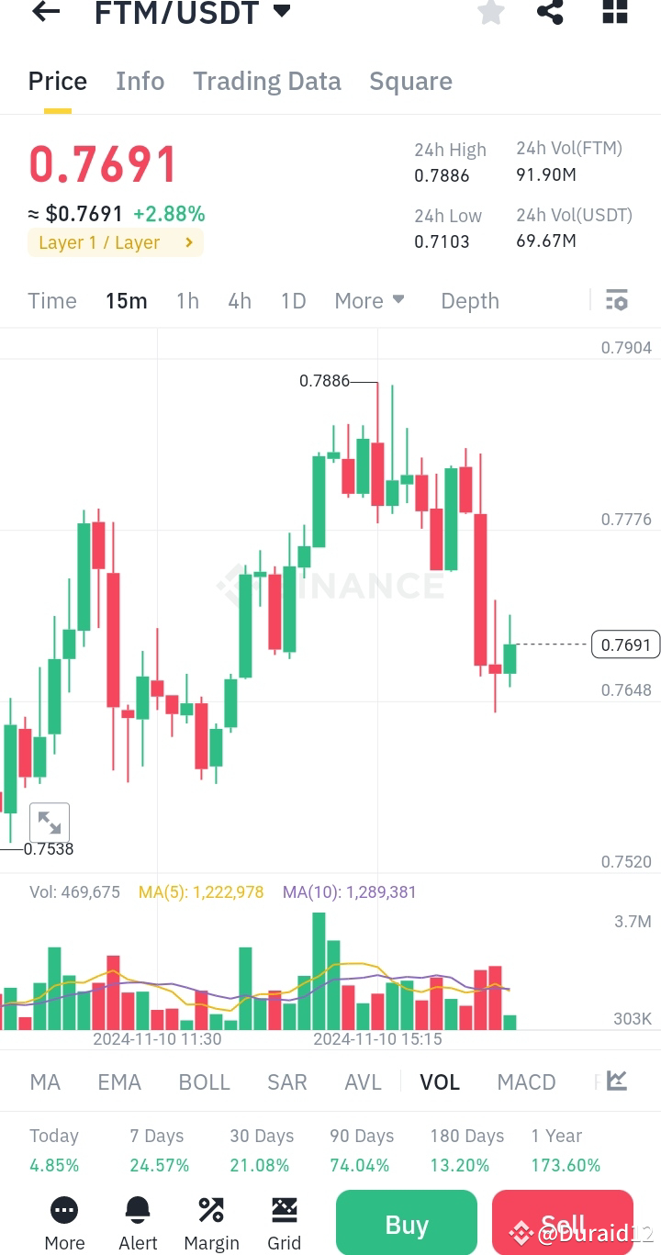The image size is (661, 1255).
Task: Set a price alert using the Alert icon
Action: [x=138, y=1221]
